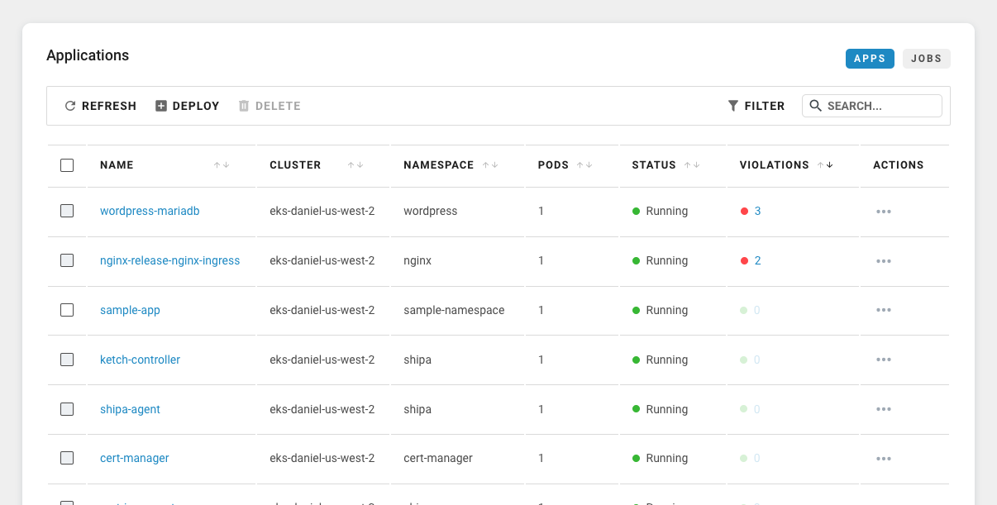The height and width of the screenshot is (505, 997).
Task: Sort by the Name column arrows
Action: click(222, 165)
